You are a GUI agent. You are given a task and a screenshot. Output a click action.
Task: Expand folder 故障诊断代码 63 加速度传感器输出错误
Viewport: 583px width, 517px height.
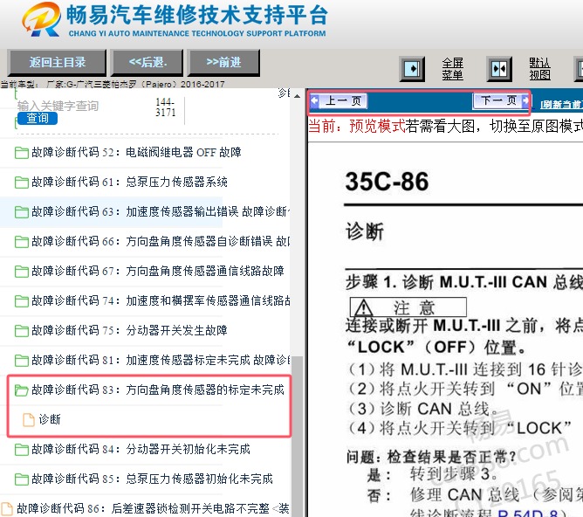(x=153, y=211)
